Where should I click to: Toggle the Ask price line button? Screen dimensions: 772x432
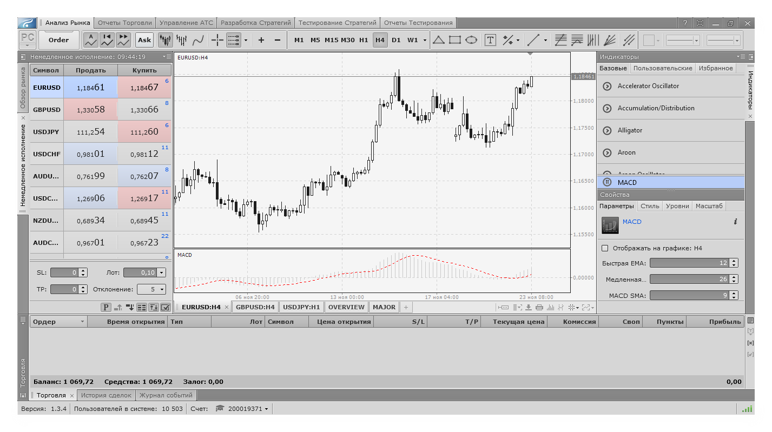click(x=144, y=39)
